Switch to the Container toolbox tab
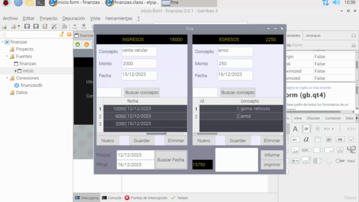 333,118
